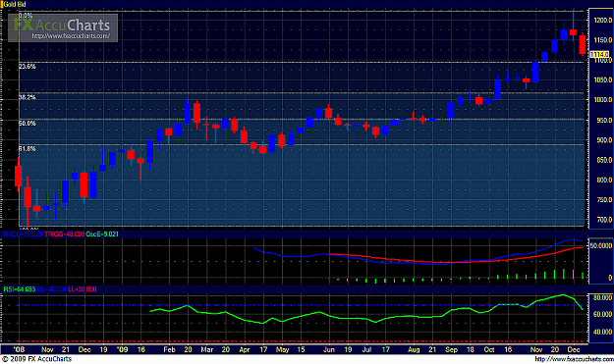Click the TRIGG=48.008 indicator readout
The height and width of the screenshot is (364, 614).
(x=64, y=234)
